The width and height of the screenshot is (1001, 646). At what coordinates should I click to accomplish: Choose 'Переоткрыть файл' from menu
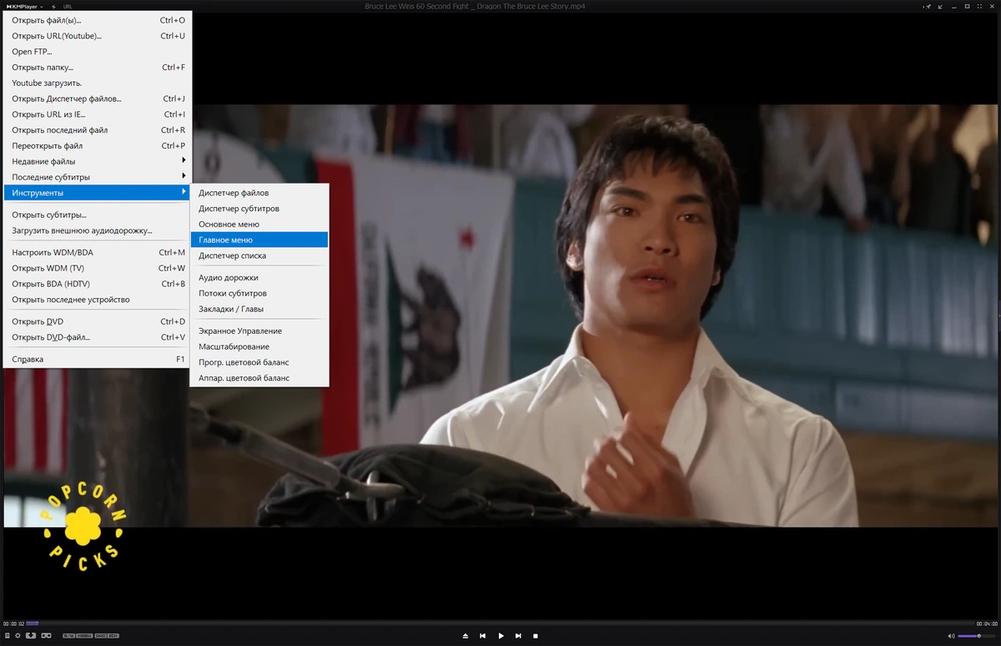97,146
